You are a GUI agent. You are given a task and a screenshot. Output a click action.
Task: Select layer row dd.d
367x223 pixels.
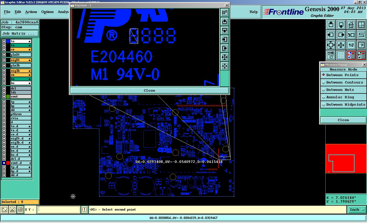[x=21, y=175]
